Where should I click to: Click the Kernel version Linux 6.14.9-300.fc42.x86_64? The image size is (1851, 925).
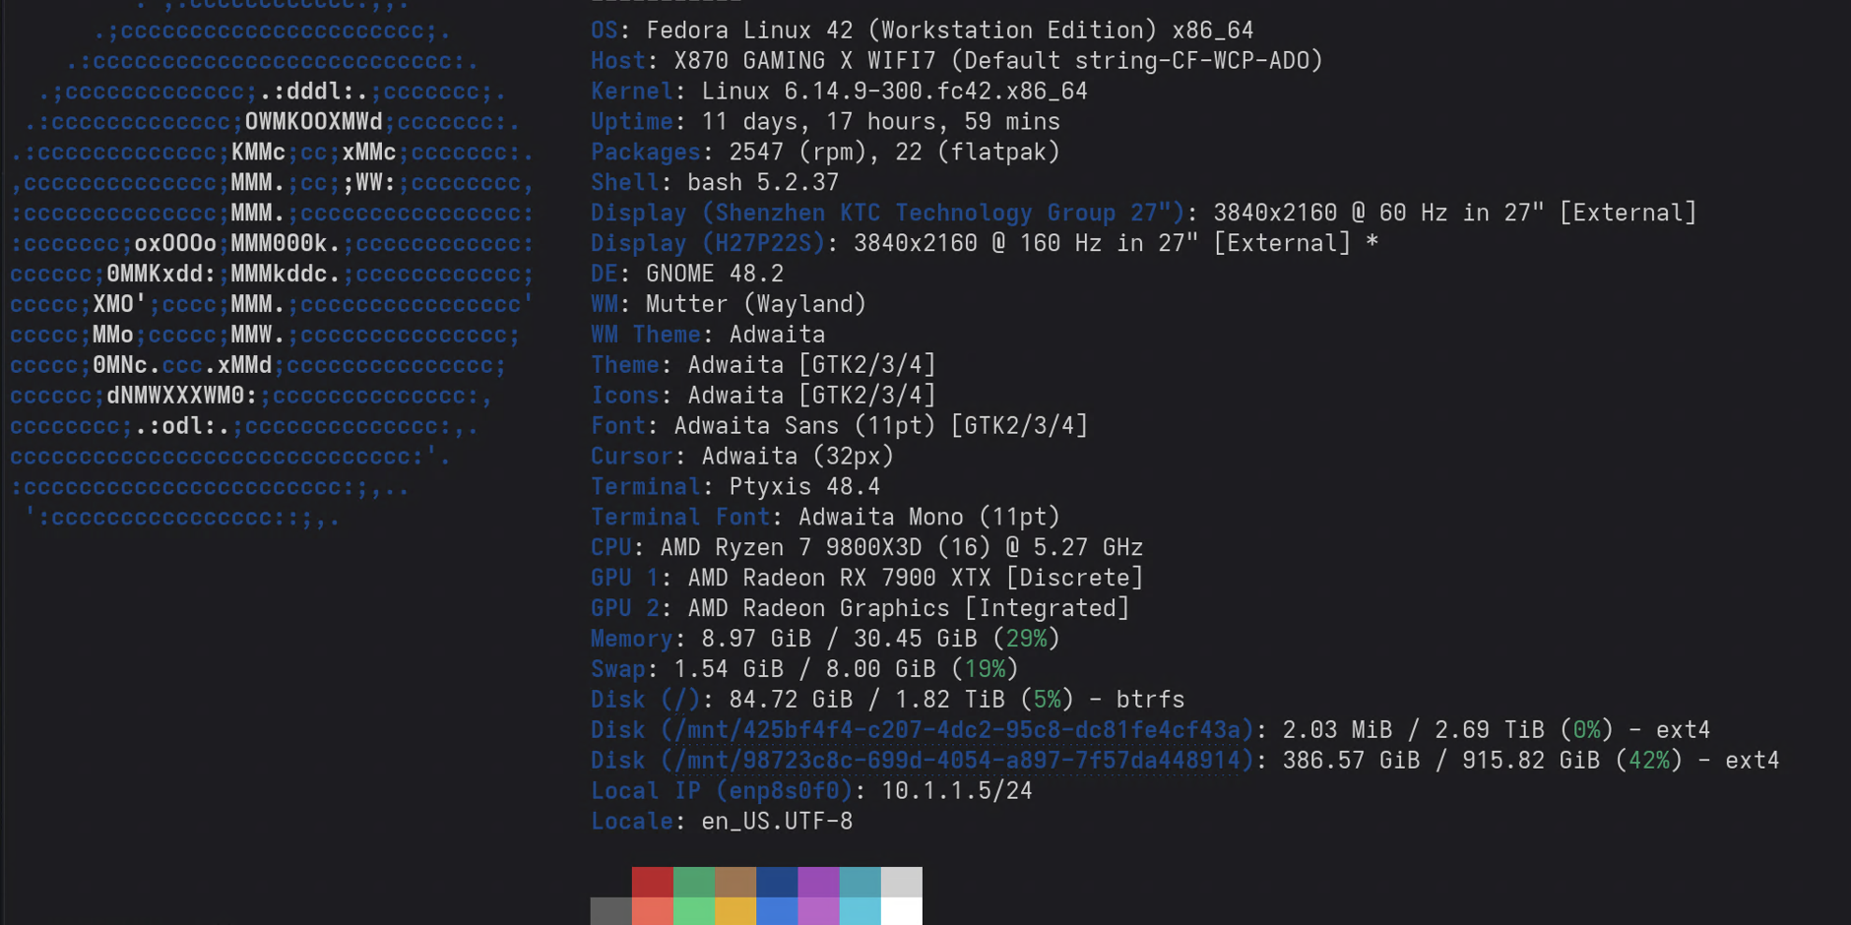(x=894, y=92)
